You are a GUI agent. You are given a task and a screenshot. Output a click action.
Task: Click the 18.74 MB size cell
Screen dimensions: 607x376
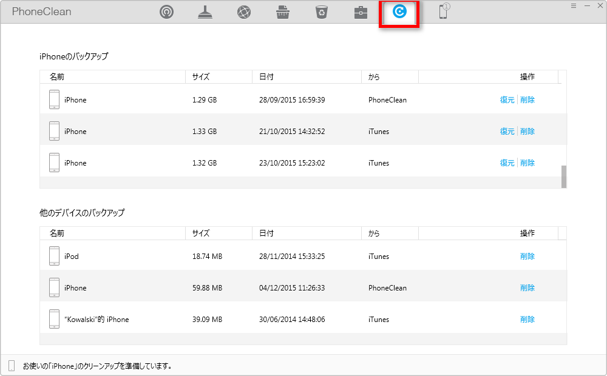point(207,257)
